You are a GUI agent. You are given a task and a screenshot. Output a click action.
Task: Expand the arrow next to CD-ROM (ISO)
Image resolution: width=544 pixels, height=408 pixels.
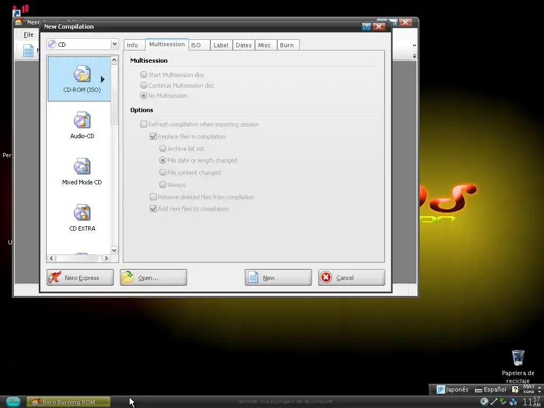point(103,80)
